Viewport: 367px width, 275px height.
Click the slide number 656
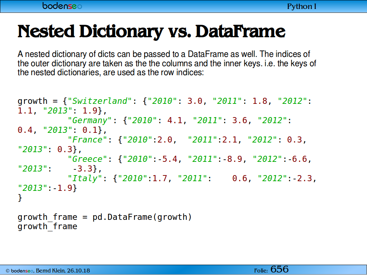pyautogui.click(x=280, y=269)
